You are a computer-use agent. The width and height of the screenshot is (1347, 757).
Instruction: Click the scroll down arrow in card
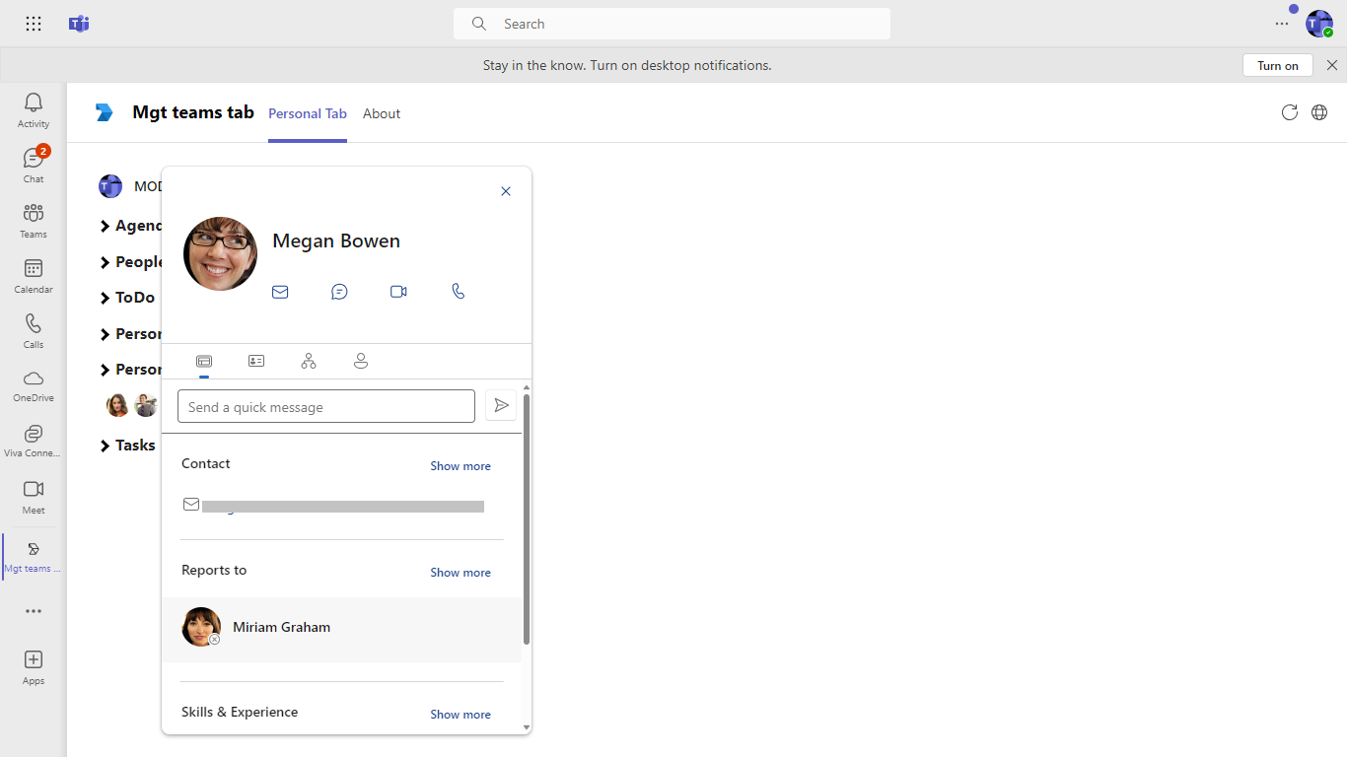pyautogui.click(x=527, y=727)
